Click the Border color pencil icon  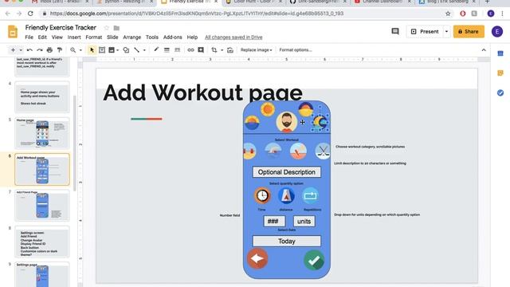tap(156, 49)
